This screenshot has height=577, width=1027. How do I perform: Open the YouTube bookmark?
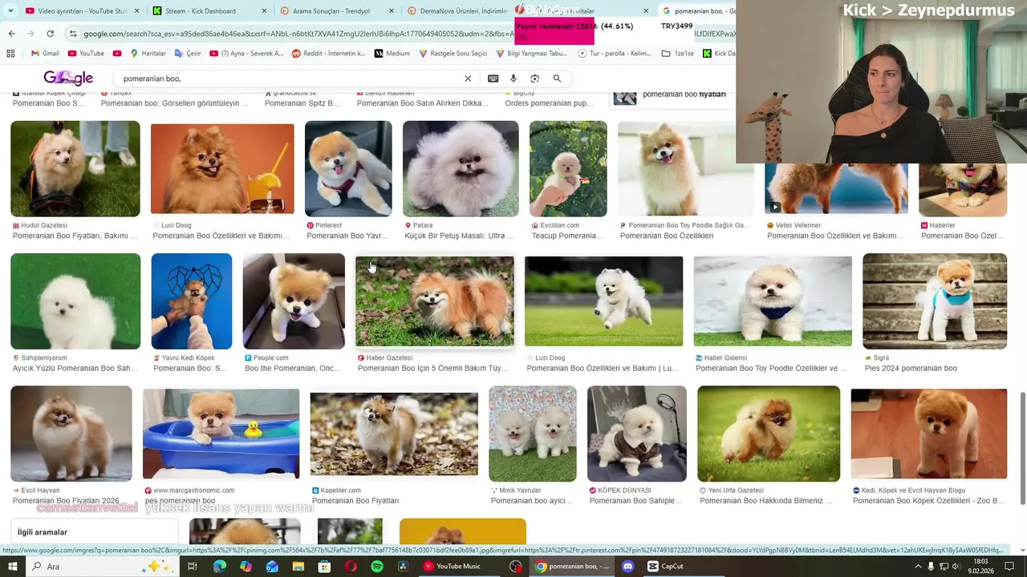click(86, 54)
